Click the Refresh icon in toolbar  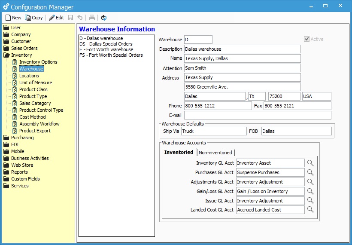[104, 18]
